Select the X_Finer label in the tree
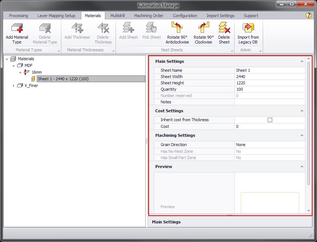Screen dimensions: 317x242 point(31,86)
